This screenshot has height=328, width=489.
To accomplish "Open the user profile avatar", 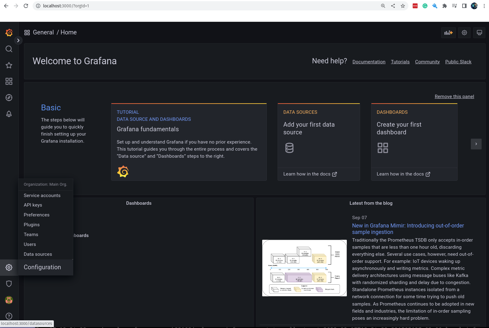I will click(x=9, y=300).
